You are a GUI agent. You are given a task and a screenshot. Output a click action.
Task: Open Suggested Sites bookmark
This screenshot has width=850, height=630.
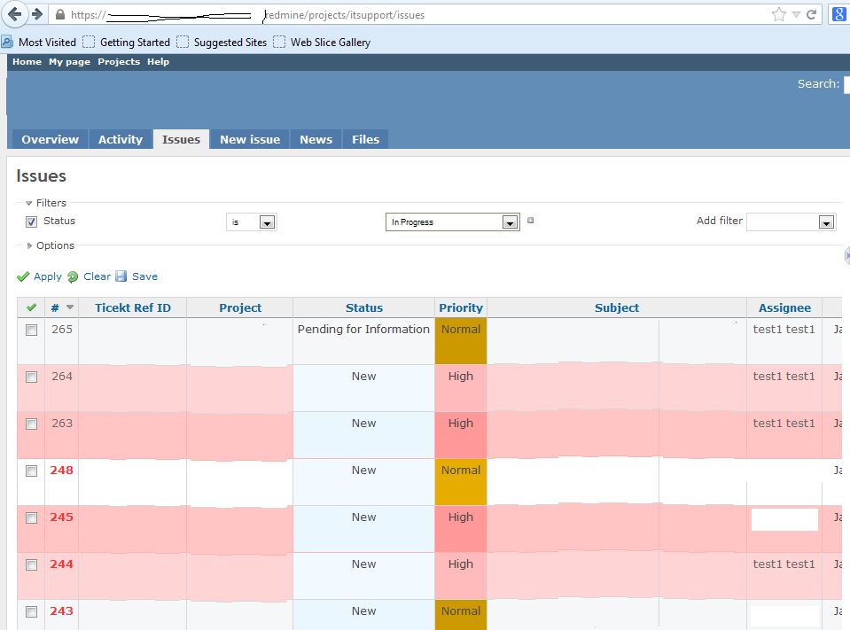click(x=222, y=43)
